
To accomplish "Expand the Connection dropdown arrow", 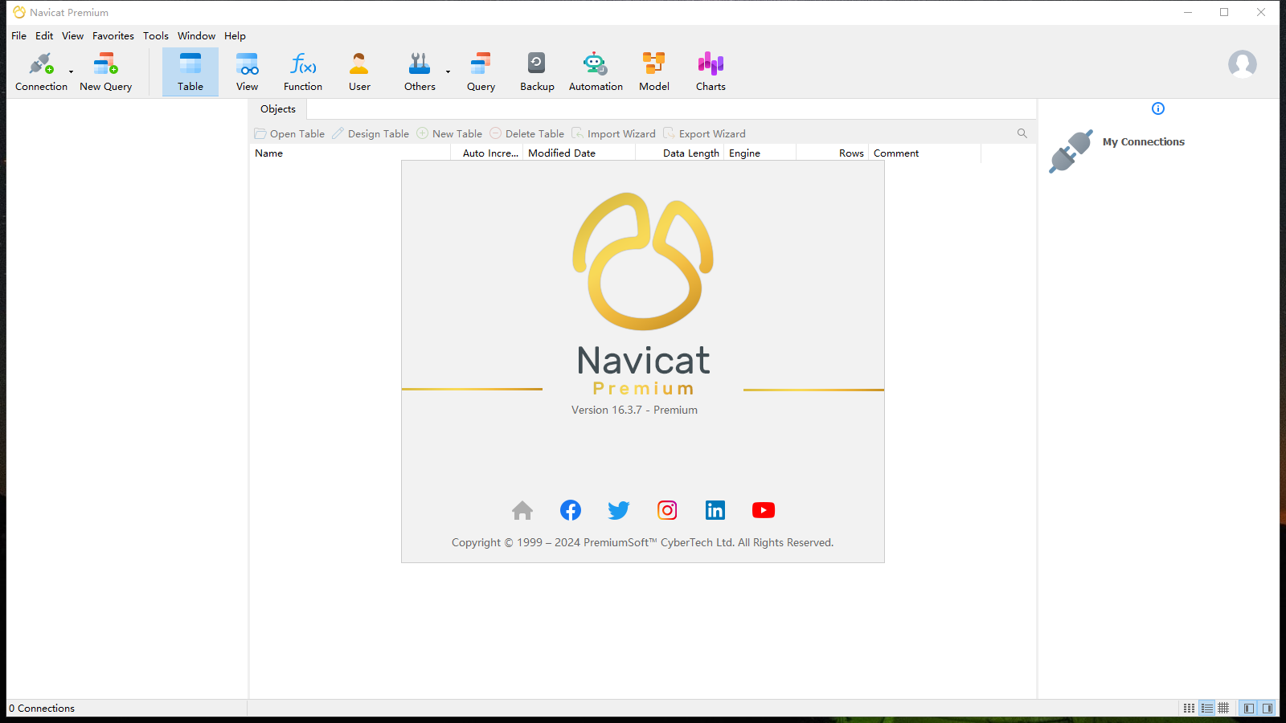I will coord(71,71).
